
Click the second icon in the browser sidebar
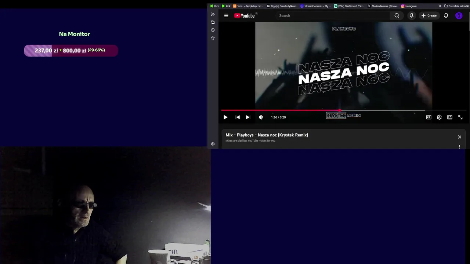[213, 22]
